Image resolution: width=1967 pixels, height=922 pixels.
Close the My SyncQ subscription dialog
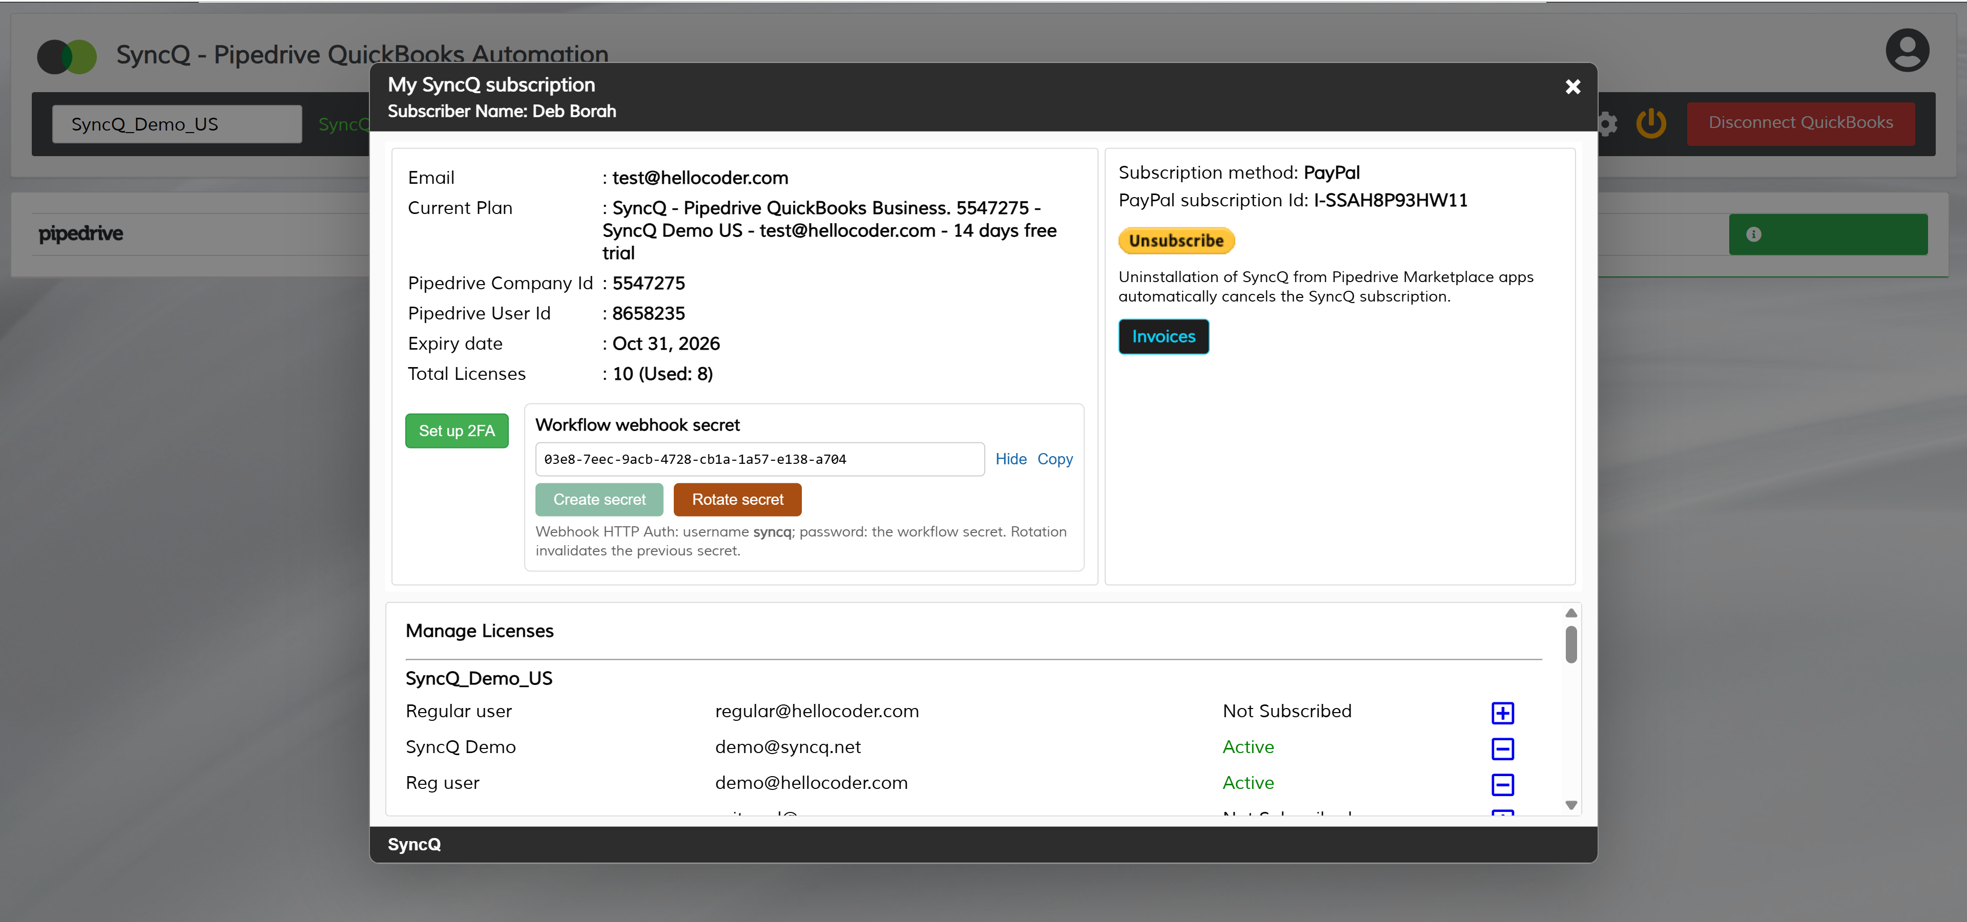click(x=1572, y=87)
